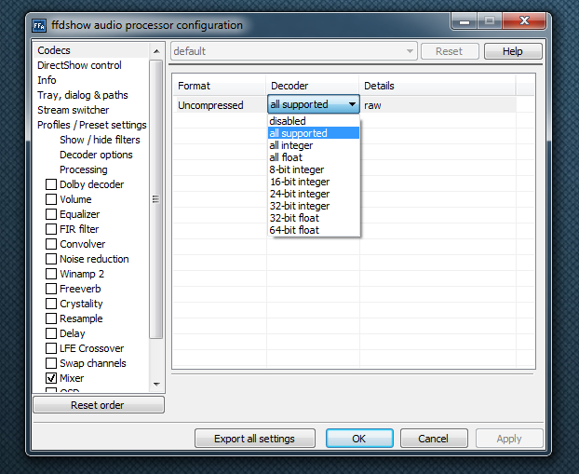Image resolution: width=579 pixels, height=474 pixels.
Task: Click sidebar scrollbar down arrow
Action: tap(156, 385)
